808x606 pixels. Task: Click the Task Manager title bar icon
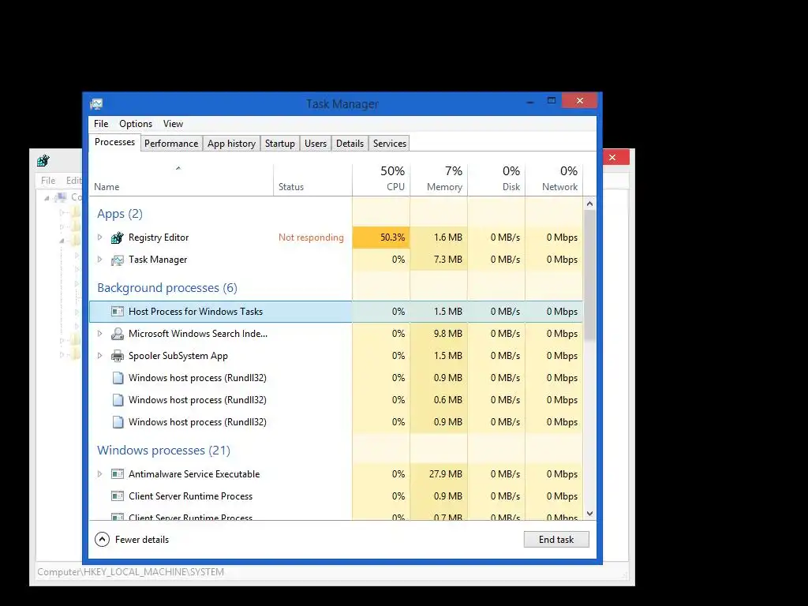[x=96, y=104]
